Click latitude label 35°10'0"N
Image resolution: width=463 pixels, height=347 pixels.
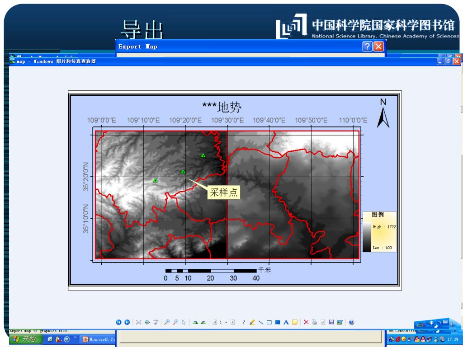click(x=85, y=219)
